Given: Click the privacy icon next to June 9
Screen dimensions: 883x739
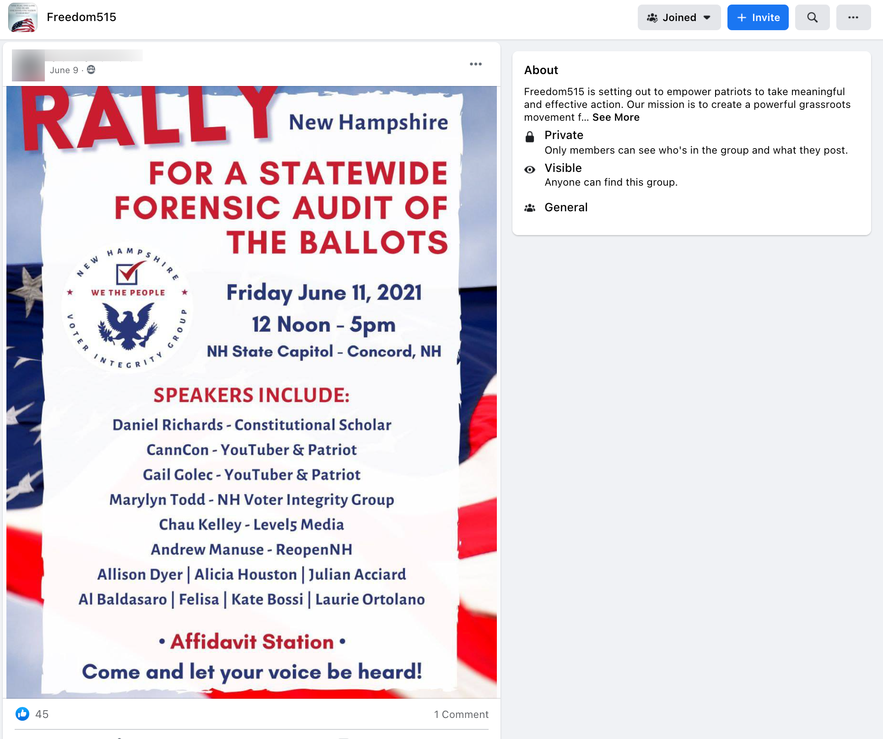Looking at the screenshot, I should coord(92,70).
